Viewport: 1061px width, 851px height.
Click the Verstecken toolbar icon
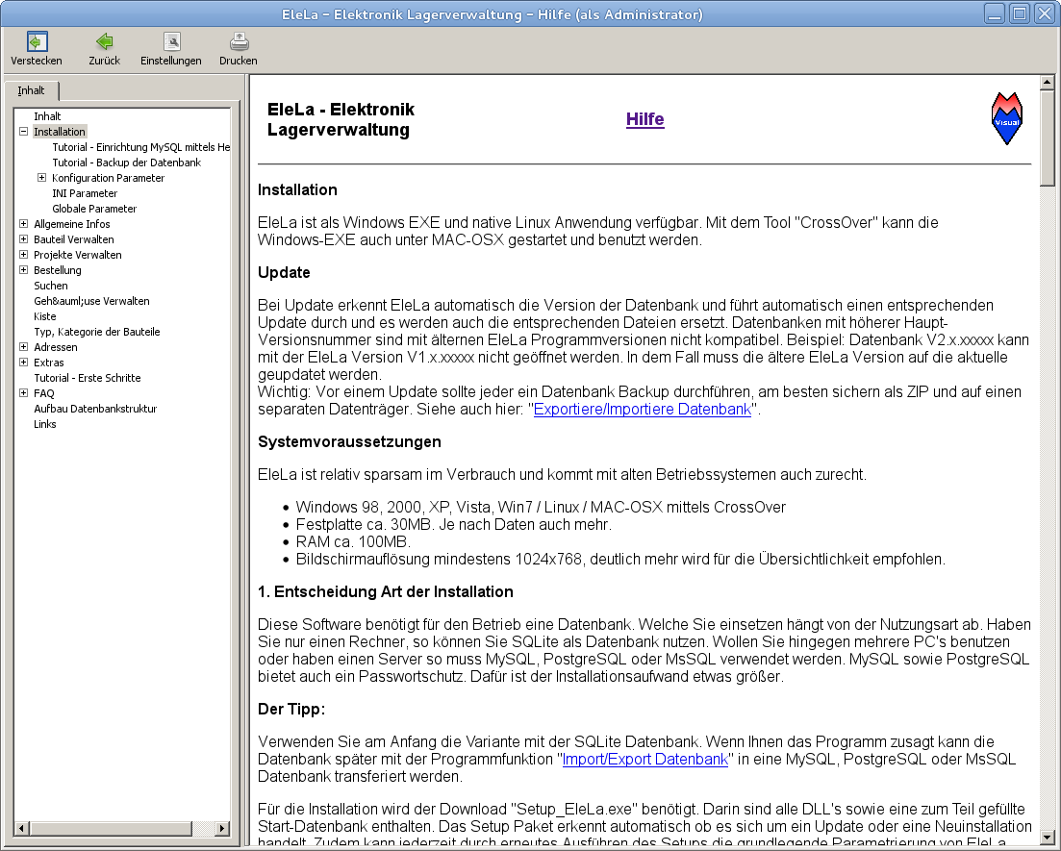point(37,42)
